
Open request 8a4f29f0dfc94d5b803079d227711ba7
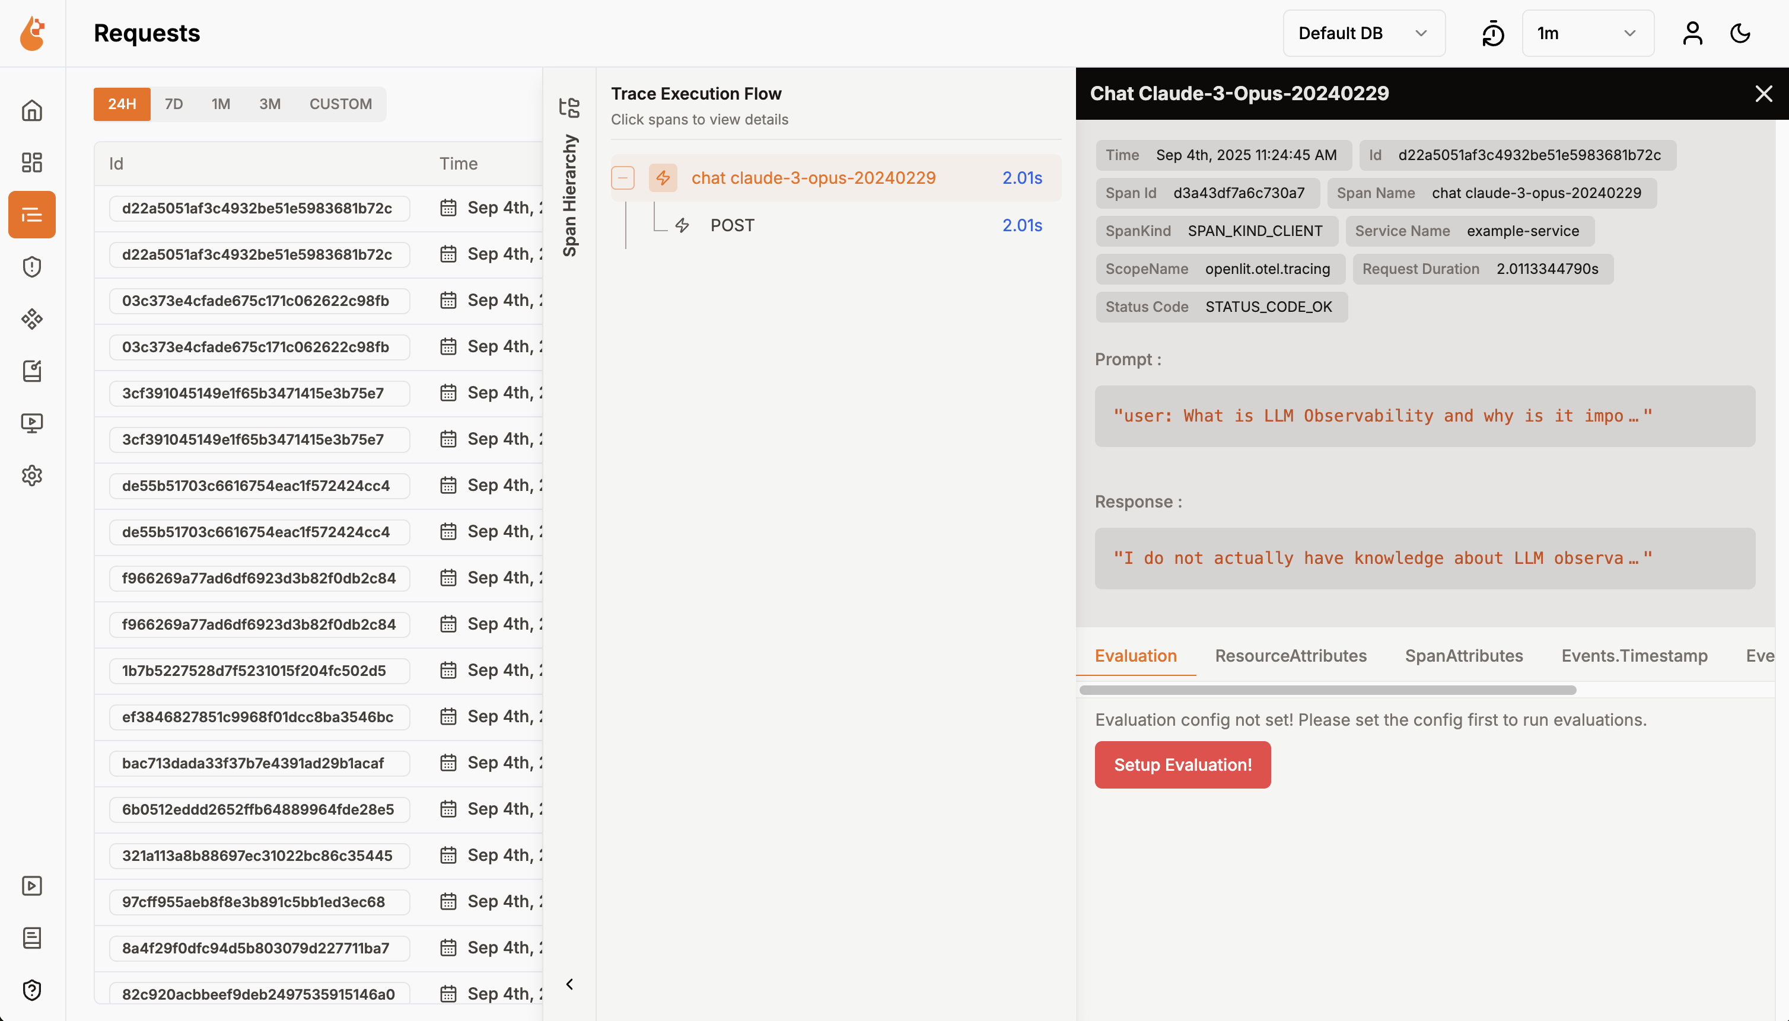(x=259, y=948)
